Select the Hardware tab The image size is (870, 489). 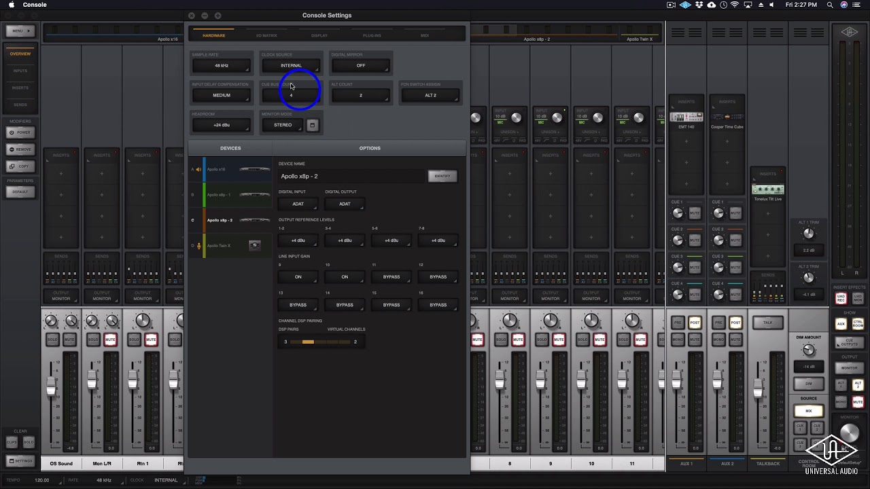click(x=213, y=35)
